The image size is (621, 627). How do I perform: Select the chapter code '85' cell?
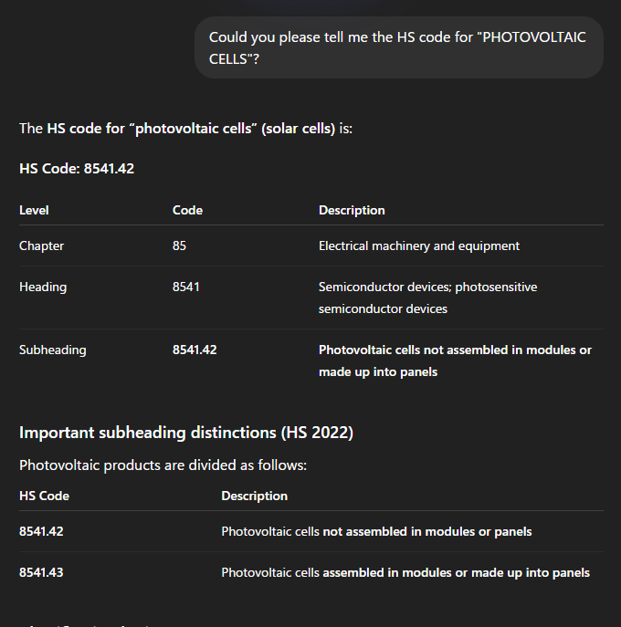click(179, 246)
